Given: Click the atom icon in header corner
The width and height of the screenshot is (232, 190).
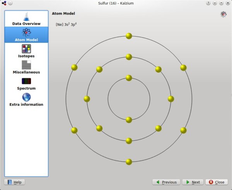Looking at the screenshot, I should pyautogui.click(x=223, y=14).
